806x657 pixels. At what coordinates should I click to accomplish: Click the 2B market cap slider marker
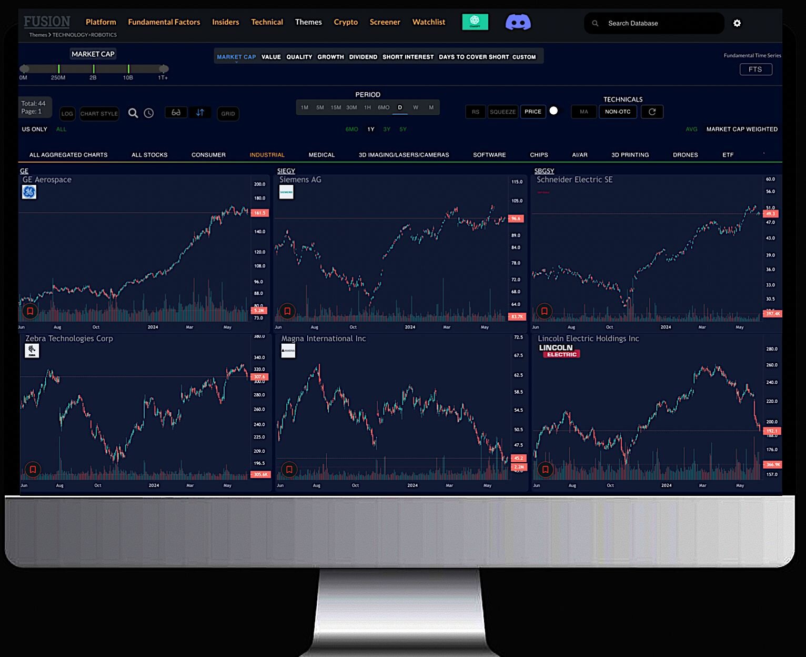tap(94, 68)
